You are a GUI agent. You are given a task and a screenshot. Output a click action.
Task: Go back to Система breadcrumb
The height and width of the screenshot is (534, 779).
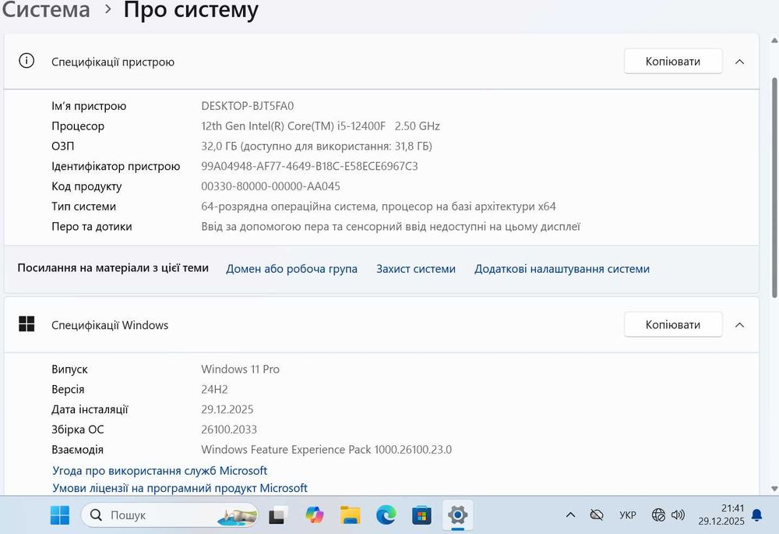point(46,9)
